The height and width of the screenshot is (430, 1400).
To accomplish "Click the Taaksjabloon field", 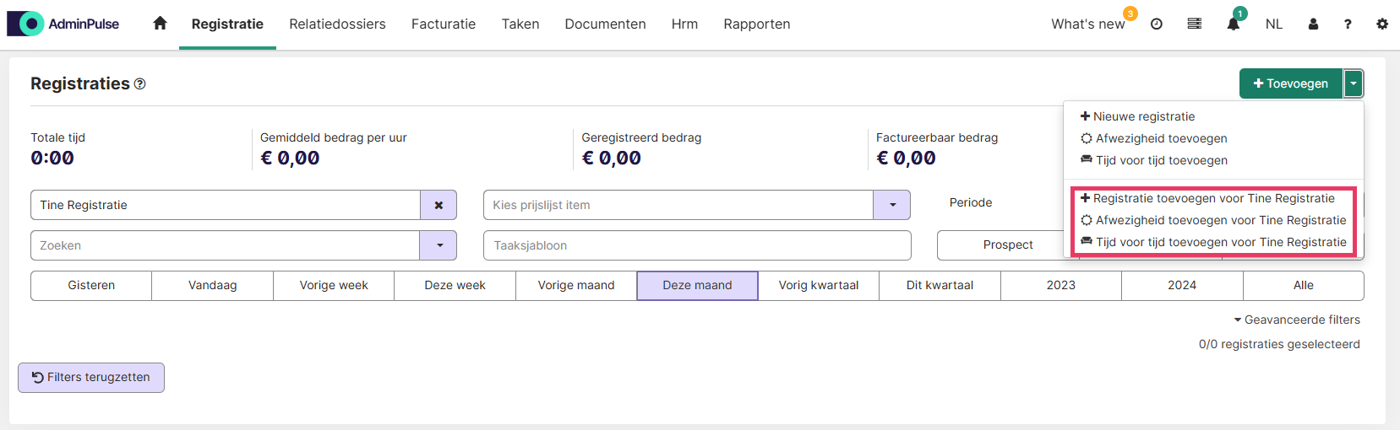I will click(697, 245).
